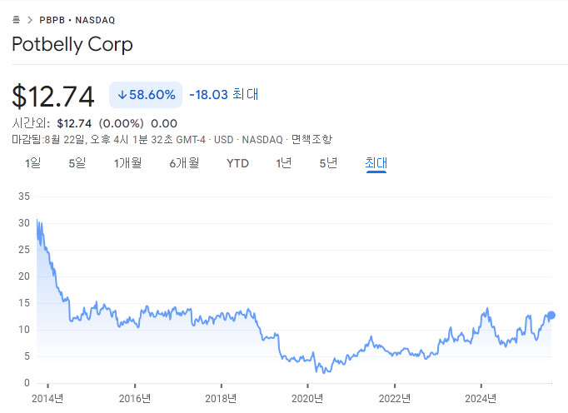The image size is (568, 413).
Task: Click the 2014년 label on the time axis
Action: 47,398
